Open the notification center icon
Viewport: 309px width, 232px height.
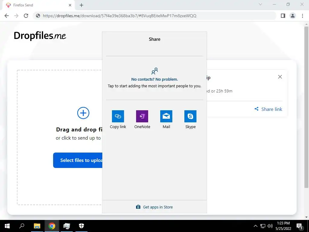299,226
